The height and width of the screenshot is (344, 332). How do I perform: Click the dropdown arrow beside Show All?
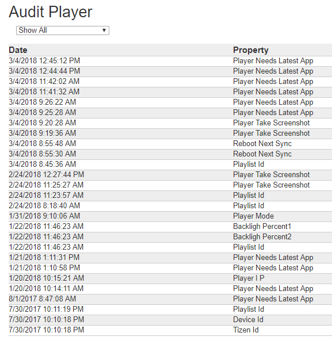click(104, 30)
